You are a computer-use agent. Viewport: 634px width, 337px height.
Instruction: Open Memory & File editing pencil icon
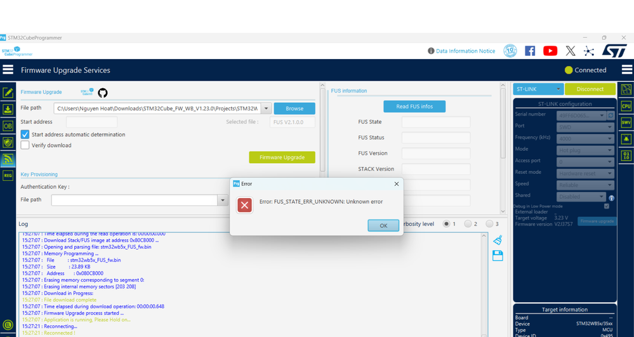click(8, 93)
